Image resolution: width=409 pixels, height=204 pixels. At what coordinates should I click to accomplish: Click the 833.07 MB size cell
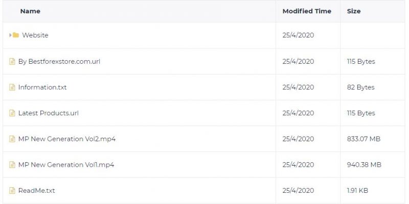[363, 139]
